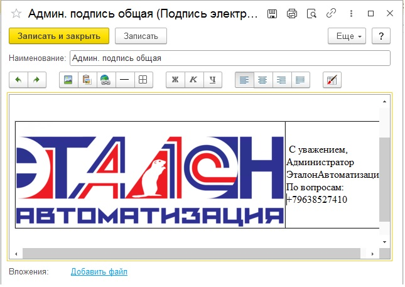Viewport: 405px width, 287px height.
Task: Add to favorites with the star icon
Action: 16,13
